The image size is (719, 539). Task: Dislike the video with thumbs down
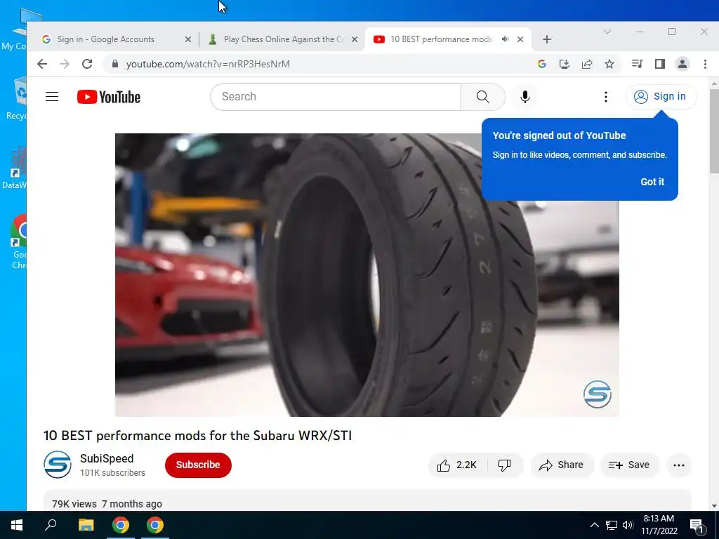click(x=504, y=465)
